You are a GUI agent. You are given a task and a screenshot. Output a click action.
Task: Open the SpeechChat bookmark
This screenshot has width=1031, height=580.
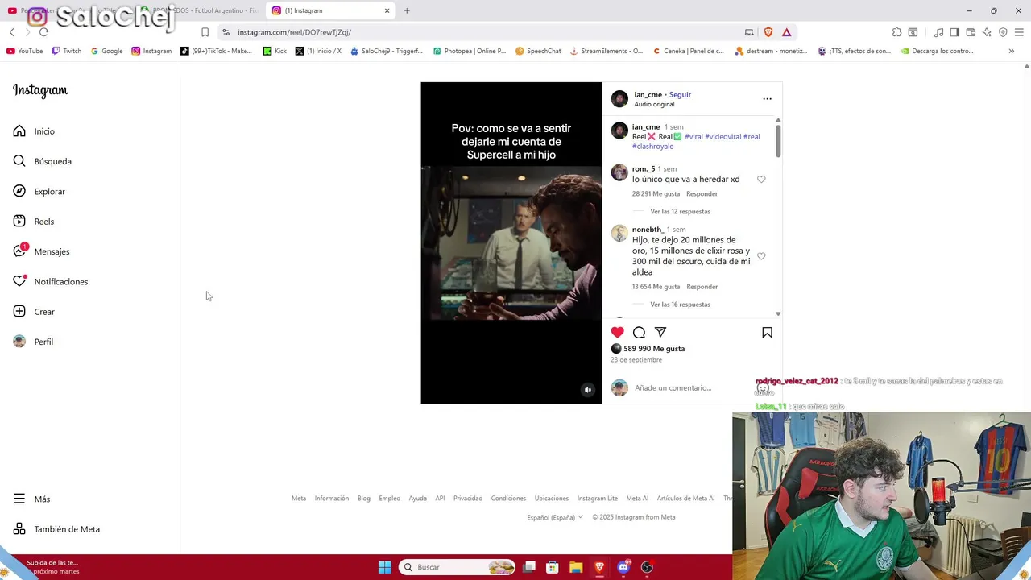(x=538, y=51)
